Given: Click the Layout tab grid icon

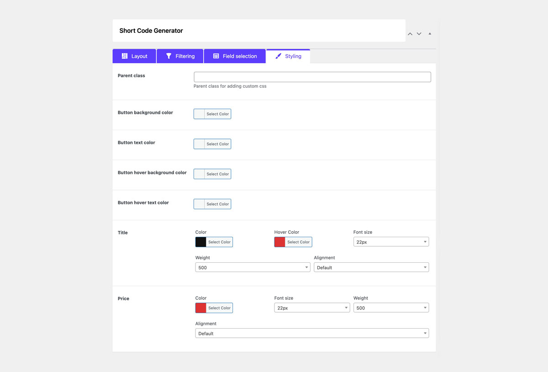Looking at the screenshot, I should [x=124, y=56].
